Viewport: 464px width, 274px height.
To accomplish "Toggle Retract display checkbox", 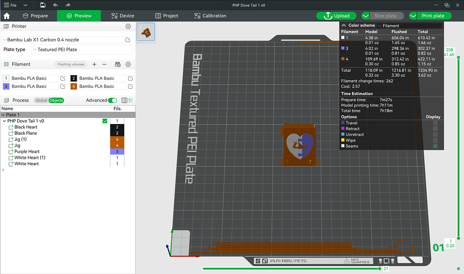I will point(435,128).
